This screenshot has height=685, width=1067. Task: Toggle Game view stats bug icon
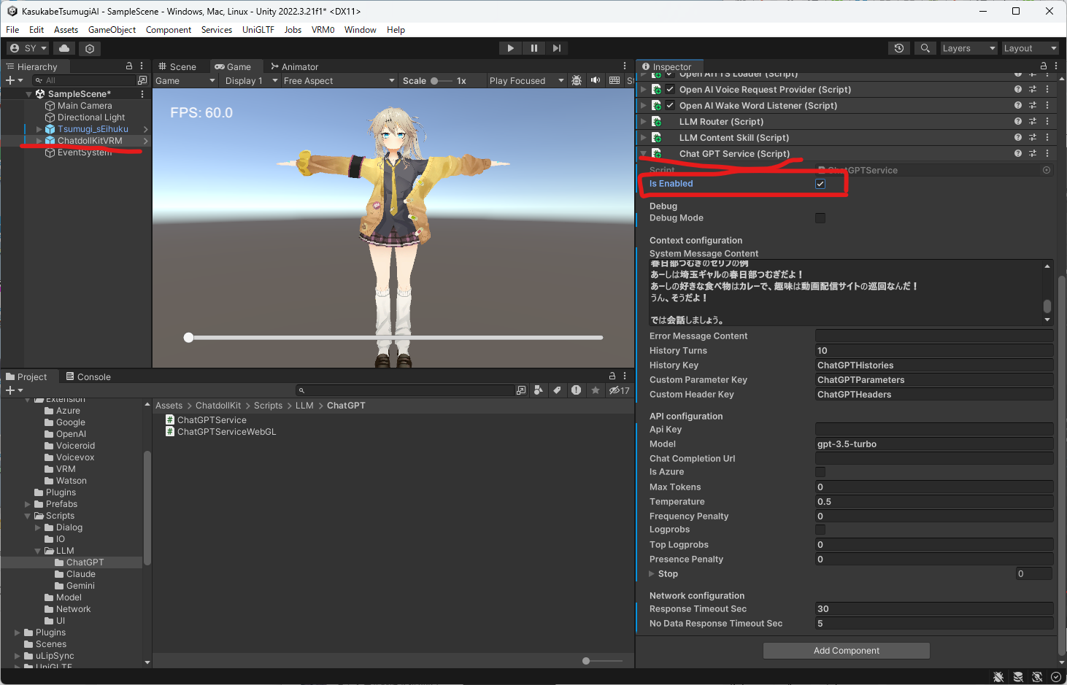tap(577, 80)
